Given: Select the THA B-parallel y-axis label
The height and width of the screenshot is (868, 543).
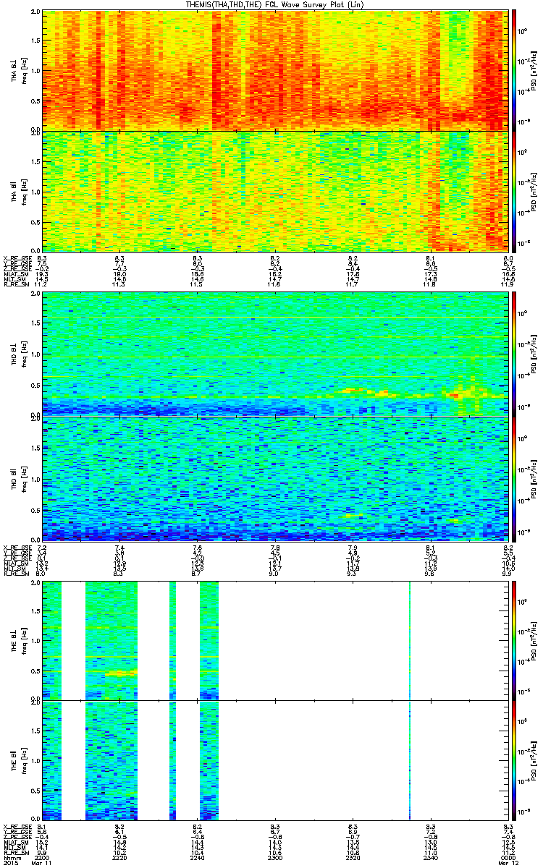Looking at the screenshot, I should click(x=14, y=191).
